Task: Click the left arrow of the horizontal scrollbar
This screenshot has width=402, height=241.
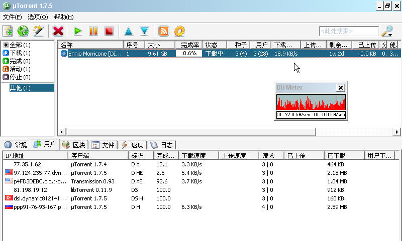Action: 61,132
